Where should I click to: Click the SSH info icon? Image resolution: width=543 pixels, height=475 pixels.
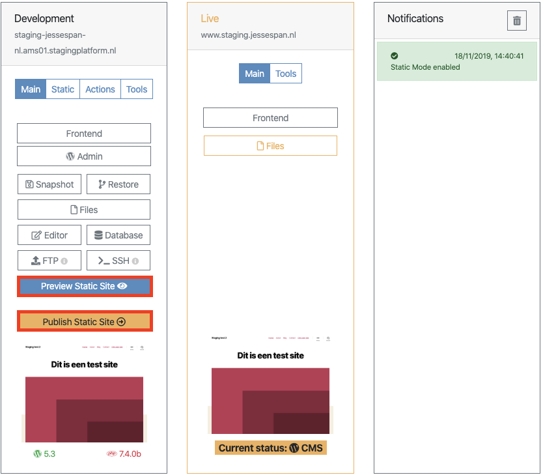point(135,261)
